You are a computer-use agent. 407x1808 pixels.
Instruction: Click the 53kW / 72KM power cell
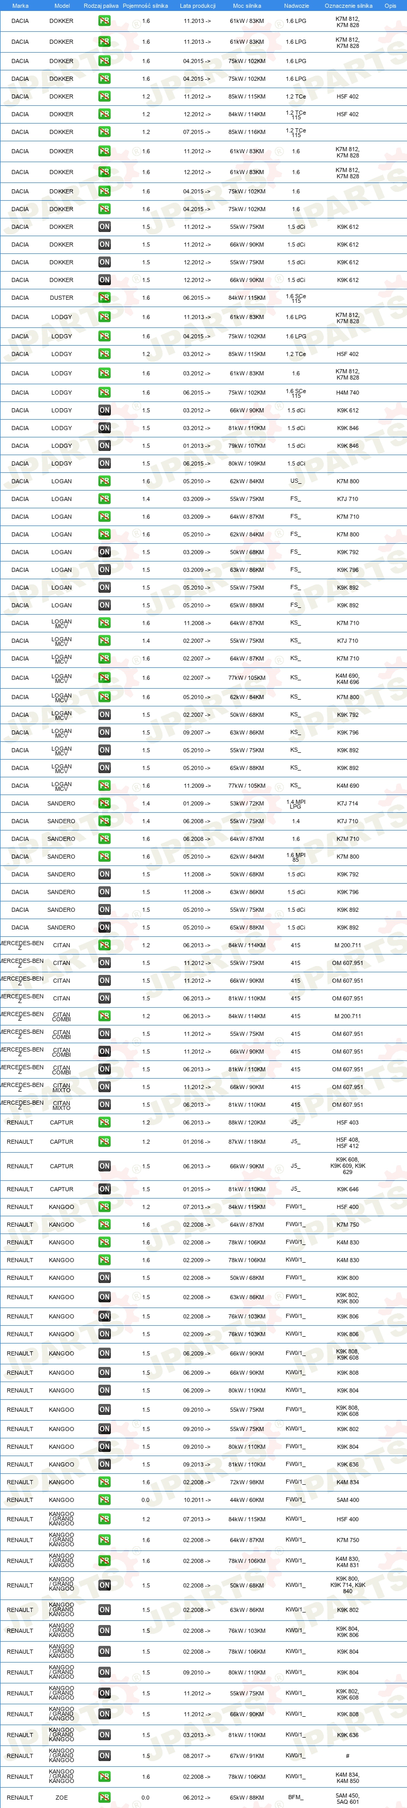pyautogui.click(x=247, y=803)
